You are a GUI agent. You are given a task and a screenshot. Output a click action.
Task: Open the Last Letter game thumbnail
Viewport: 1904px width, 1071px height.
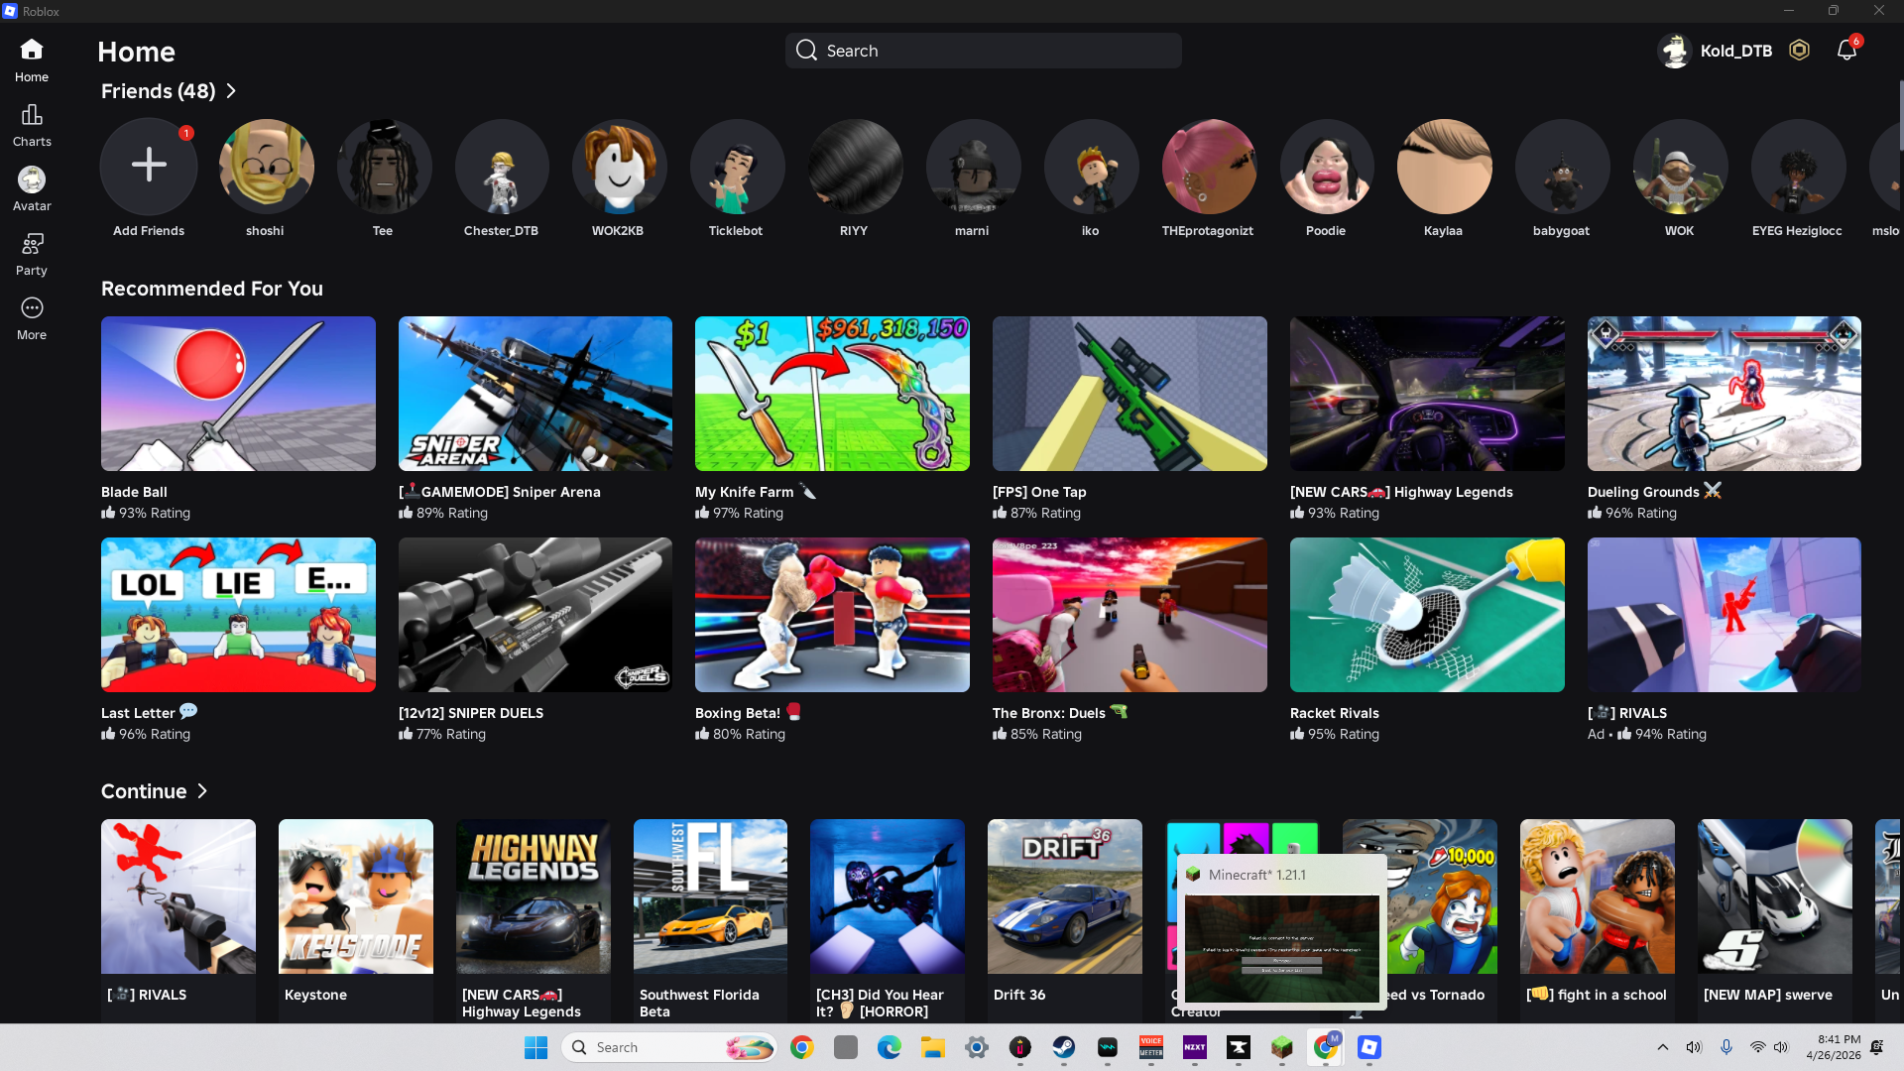[238, 615]
